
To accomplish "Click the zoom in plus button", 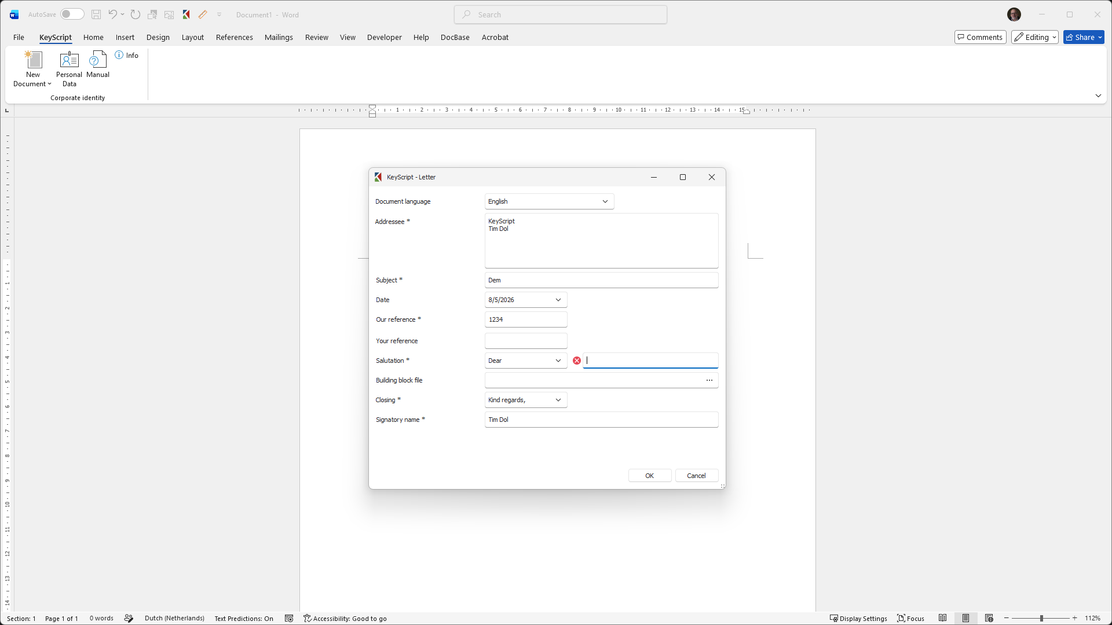I will point(1075,619).
